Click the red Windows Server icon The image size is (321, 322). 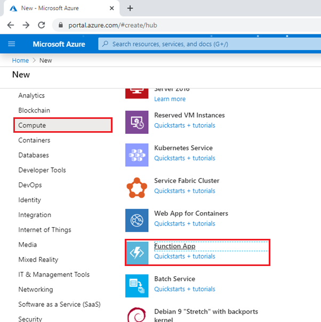pyautogui.click(x=137, y=93)
